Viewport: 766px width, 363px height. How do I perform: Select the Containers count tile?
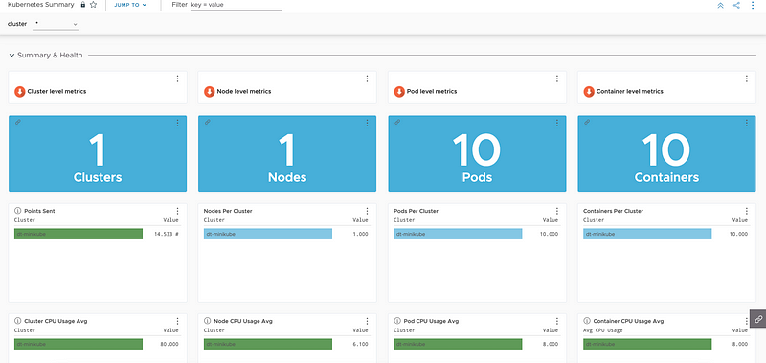(666, 153)
